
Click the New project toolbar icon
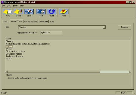pos(8,12)
